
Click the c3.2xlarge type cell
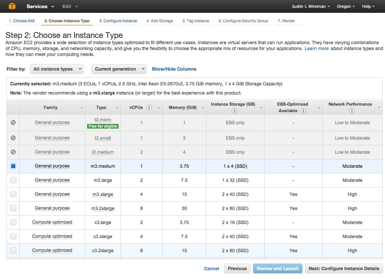(103, 251)
